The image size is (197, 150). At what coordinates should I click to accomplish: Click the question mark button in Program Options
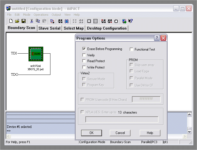157,38
